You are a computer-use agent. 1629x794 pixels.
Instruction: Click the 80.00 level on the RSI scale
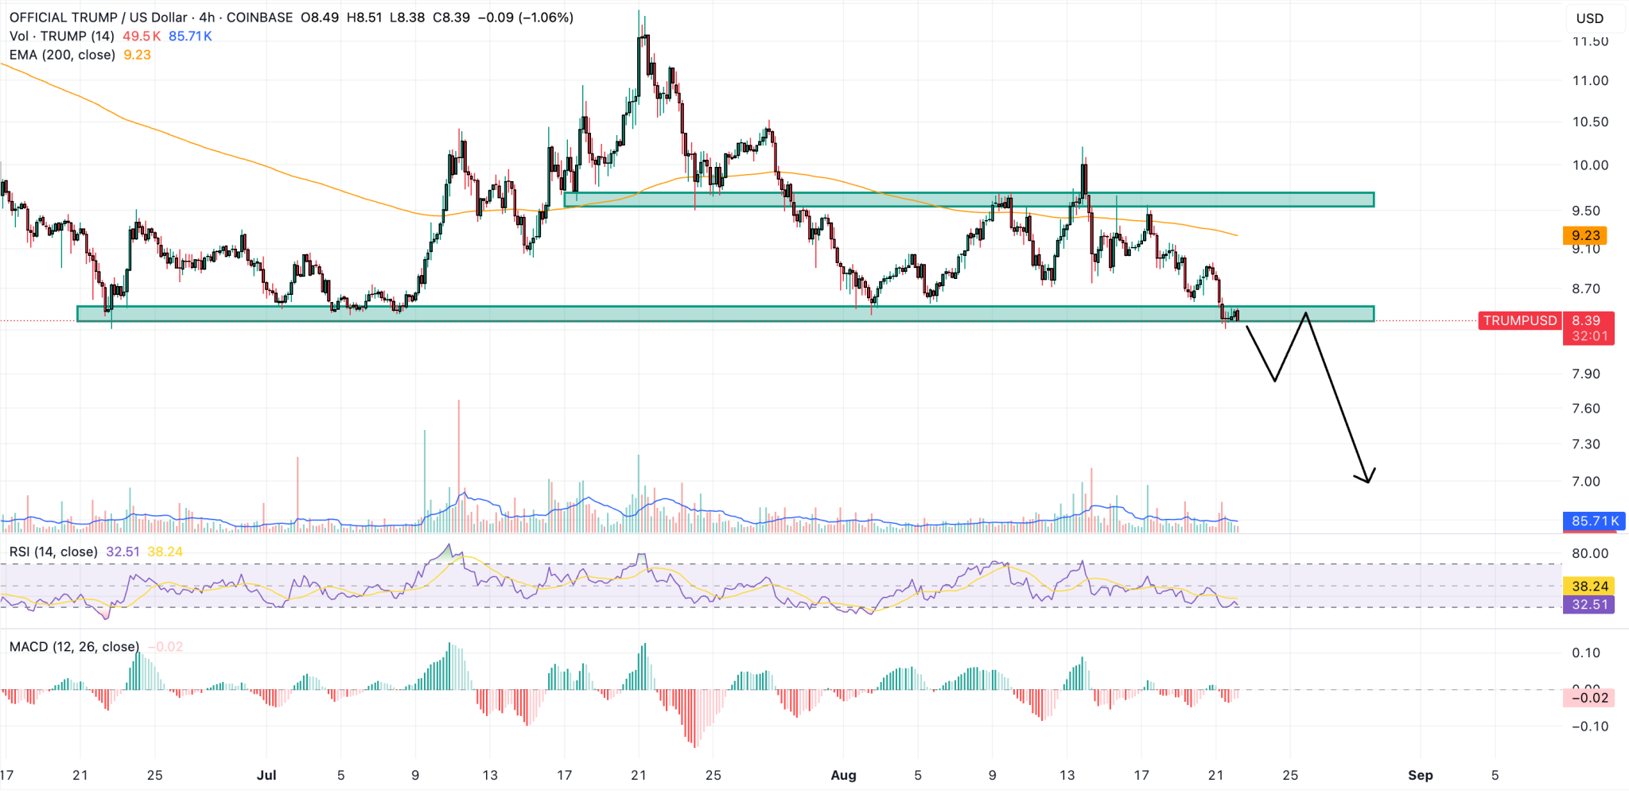click(1590, 553)
